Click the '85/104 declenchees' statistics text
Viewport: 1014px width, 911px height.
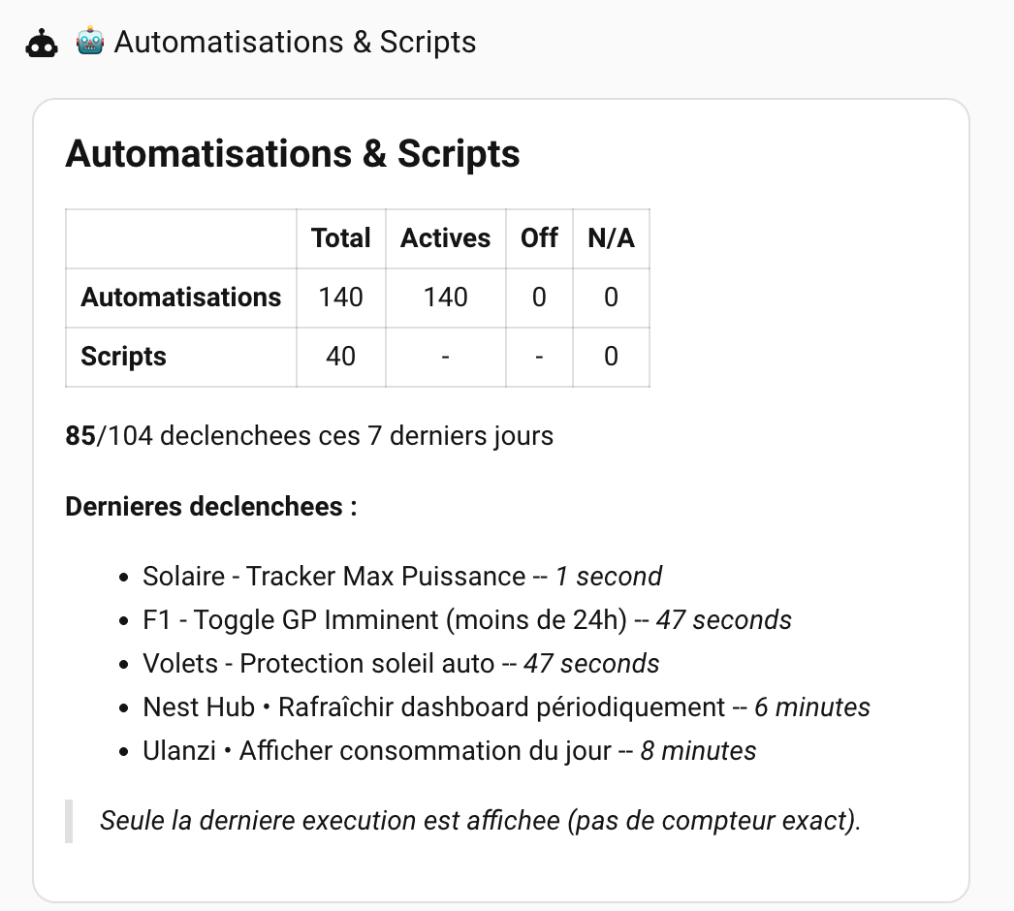click(x=308, y=436)
